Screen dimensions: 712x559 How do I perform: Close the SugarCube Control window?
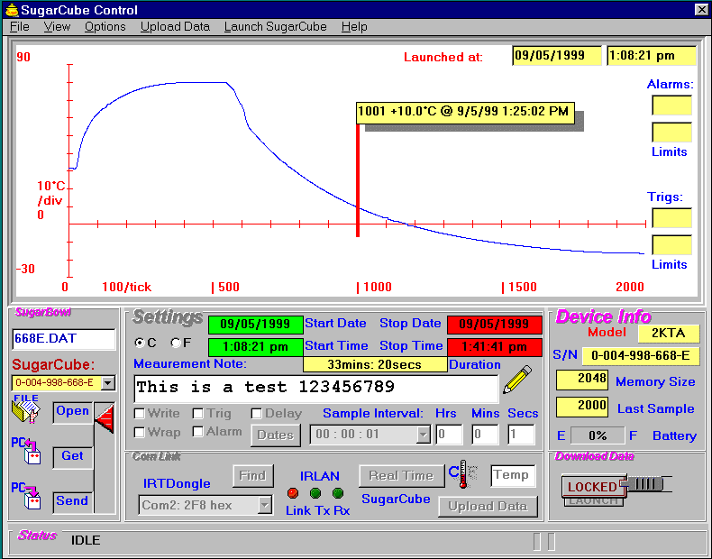701,10
